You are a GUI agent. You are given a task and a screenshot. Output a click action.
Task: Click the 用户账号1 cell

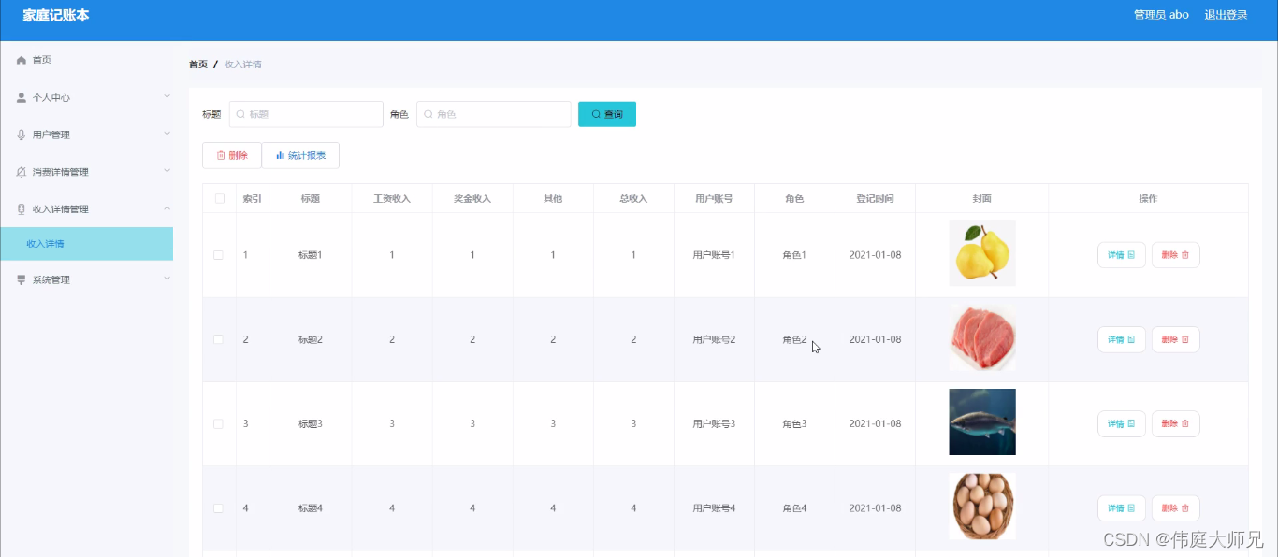click(x=714, y=255)
